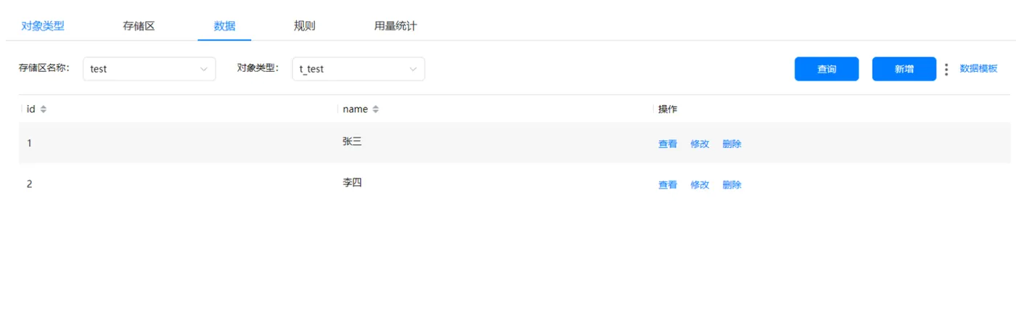This screenshot has width=1016, height=320.
Task: Click 查看 for the 张三 row
Action: (668, 144)
